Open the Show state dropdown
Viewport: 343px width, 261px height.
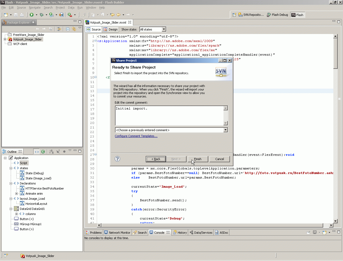(x=164, y=29)
